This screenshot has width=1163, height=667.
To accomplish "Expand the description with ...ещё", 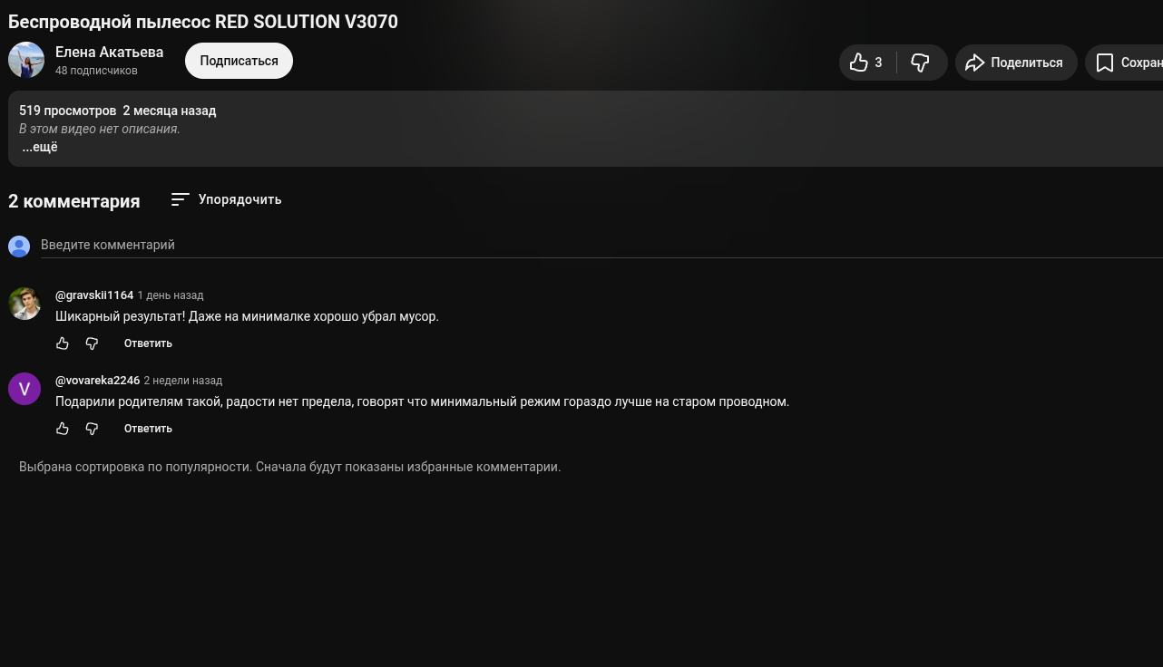I will [x=40, y=147].
